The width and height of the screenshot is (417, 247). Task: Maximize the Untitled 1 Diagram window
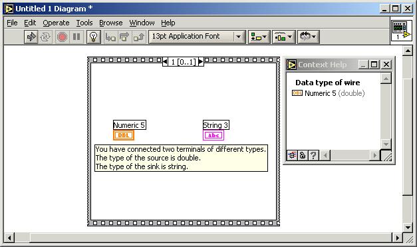[396, 9]
